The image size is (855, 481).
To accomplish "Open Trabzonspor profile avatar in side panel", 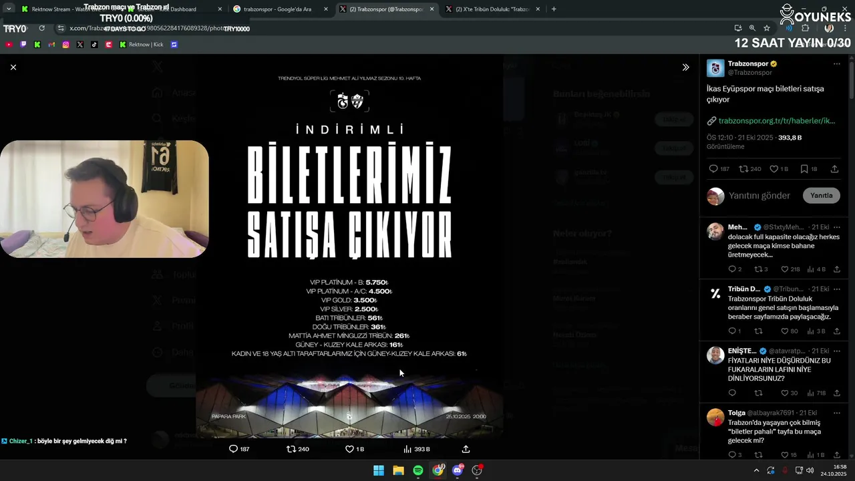I will point(715,68).
